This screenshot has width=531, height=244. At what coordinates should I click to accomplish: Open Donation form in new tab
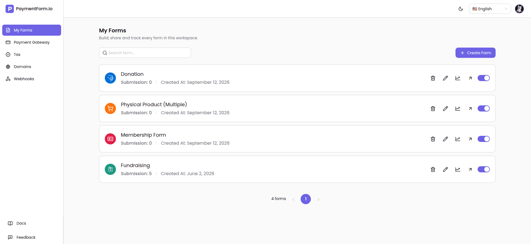(x=470, y=78)
